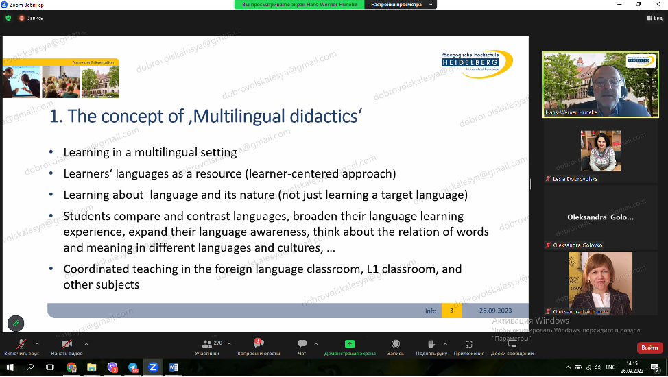Screen dimensions: 668x377
Task: Click the green encryption shield icon
Action: [x=8, y=18]
